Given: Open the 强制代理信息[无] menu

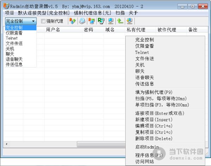Looking at the screenshot, I should (x=92, y=13).
